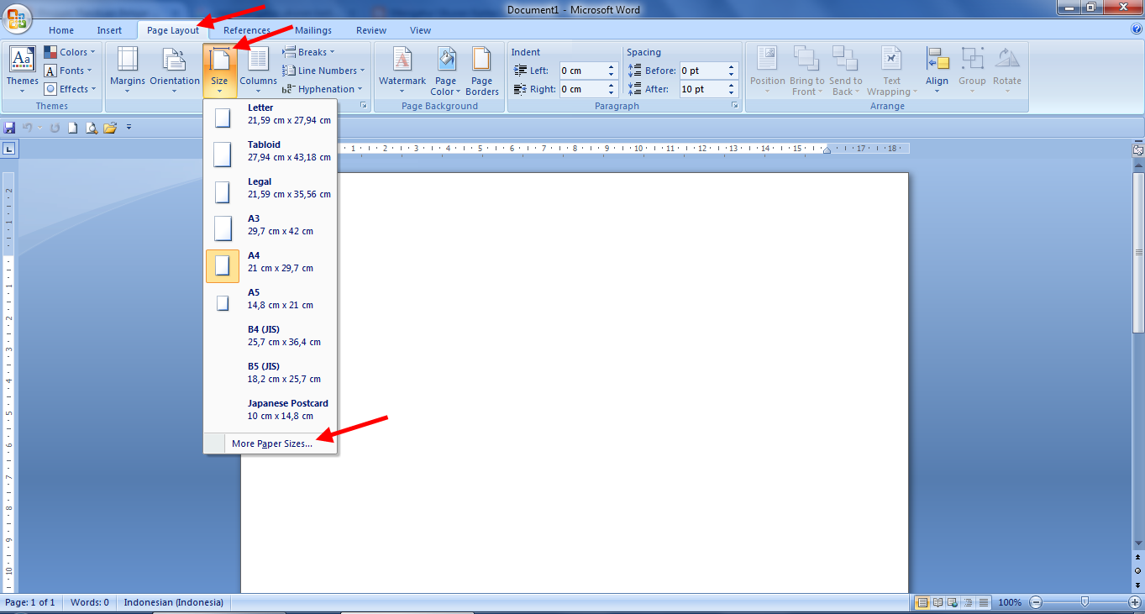Click the 100% zoom level button
The width and height of the screenshot is (1145, 614).
click(x=1010, y=602)
